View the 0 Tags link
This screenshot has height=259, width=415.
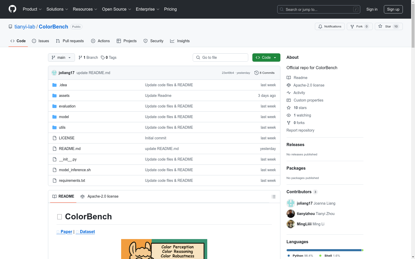coord(109,57)
